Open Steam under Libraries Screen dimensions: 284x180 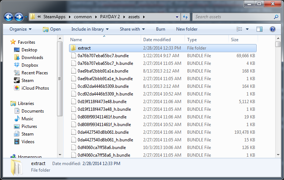pos(27,134)
